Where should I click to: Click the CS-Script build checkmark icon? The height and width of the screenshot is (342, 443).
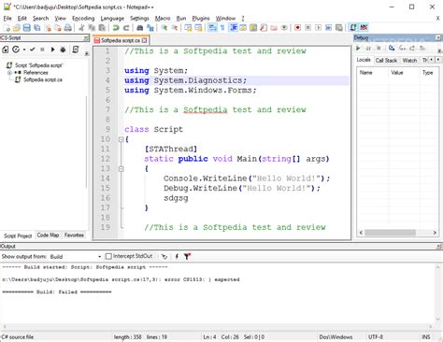point(33,50)
